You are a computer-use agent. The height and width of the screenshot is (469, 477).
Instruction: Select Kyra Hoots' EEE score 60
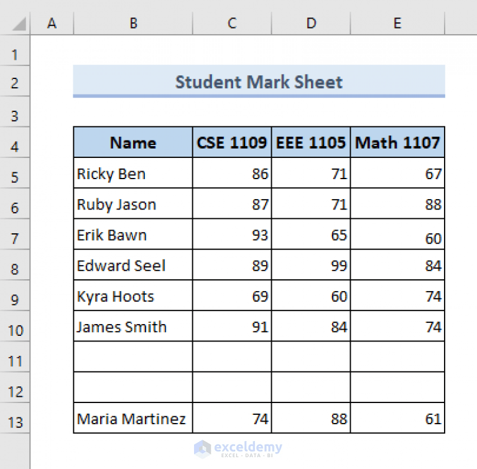coord(311,295)
